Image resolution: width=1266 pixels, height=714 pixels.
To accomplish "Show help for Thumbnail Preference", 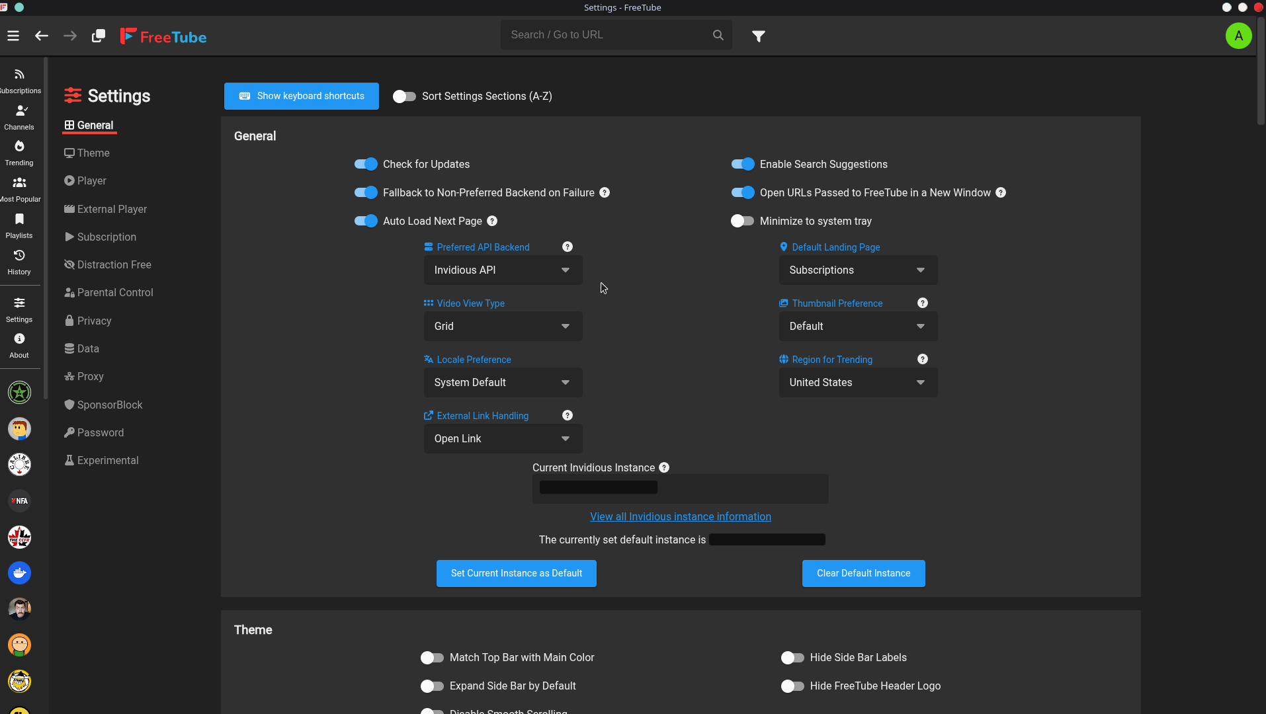I will point(923,303).
